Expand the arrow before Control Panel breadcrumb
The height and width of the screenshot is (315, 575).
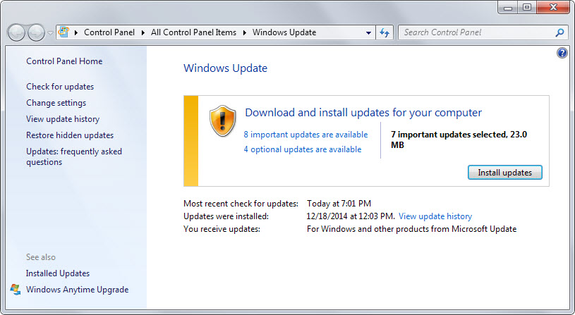click(76, 32)
